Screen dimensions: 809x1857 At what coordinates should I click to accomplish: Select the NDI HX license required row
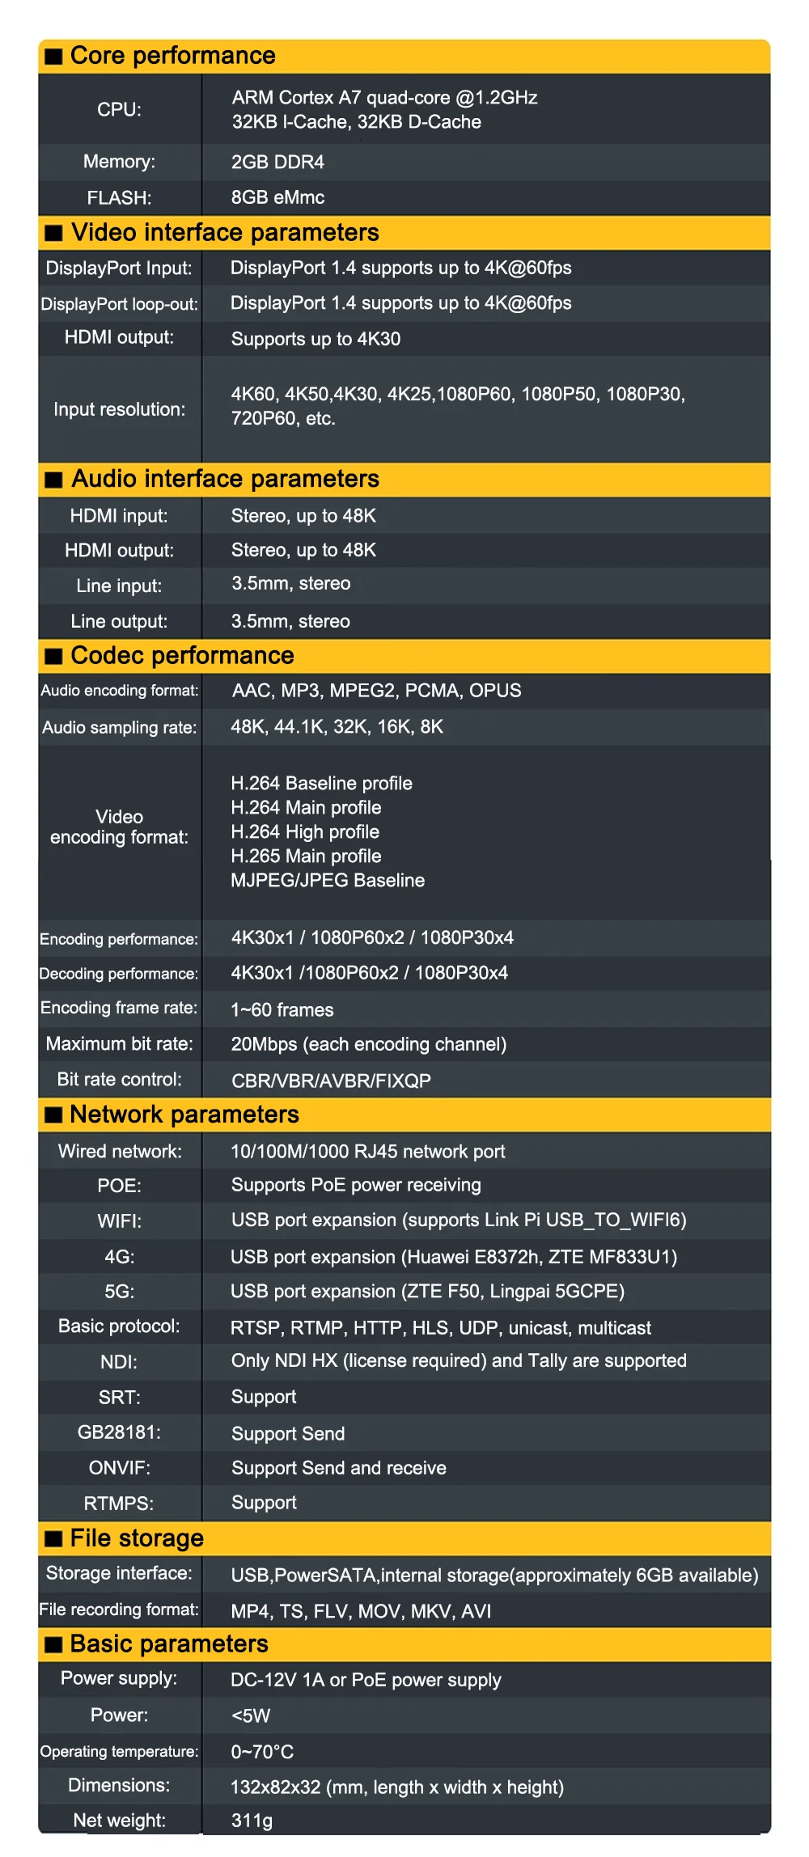[404, 1361]
